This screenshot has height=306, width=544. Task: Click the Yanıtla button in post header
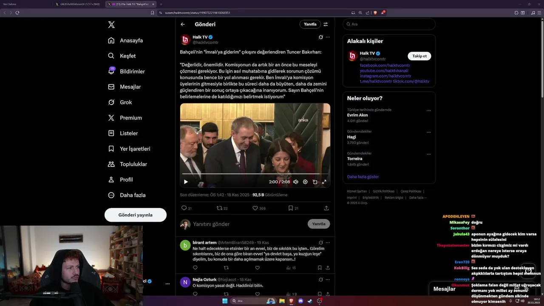(310, 24)
